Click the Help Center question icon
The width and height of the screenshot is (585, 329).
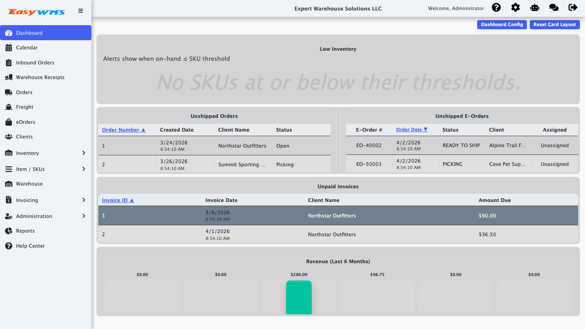click(x=9, y=246)
